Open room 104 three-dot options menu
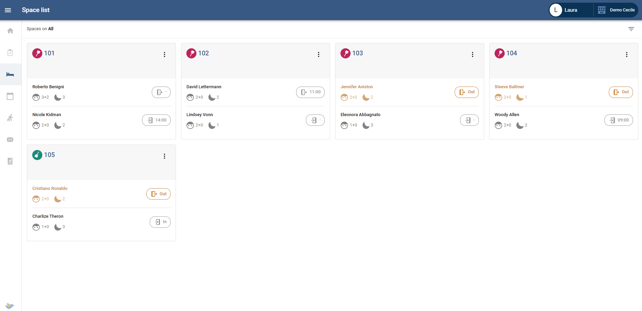Screen dimensions: 642x311 [626, 54]
